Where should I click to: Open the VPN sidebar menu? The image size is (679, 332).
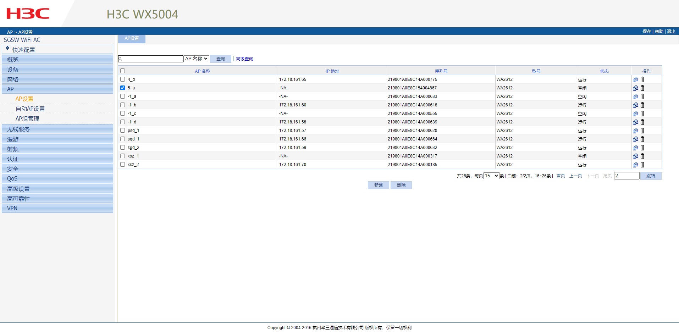(x=57, y=208)
